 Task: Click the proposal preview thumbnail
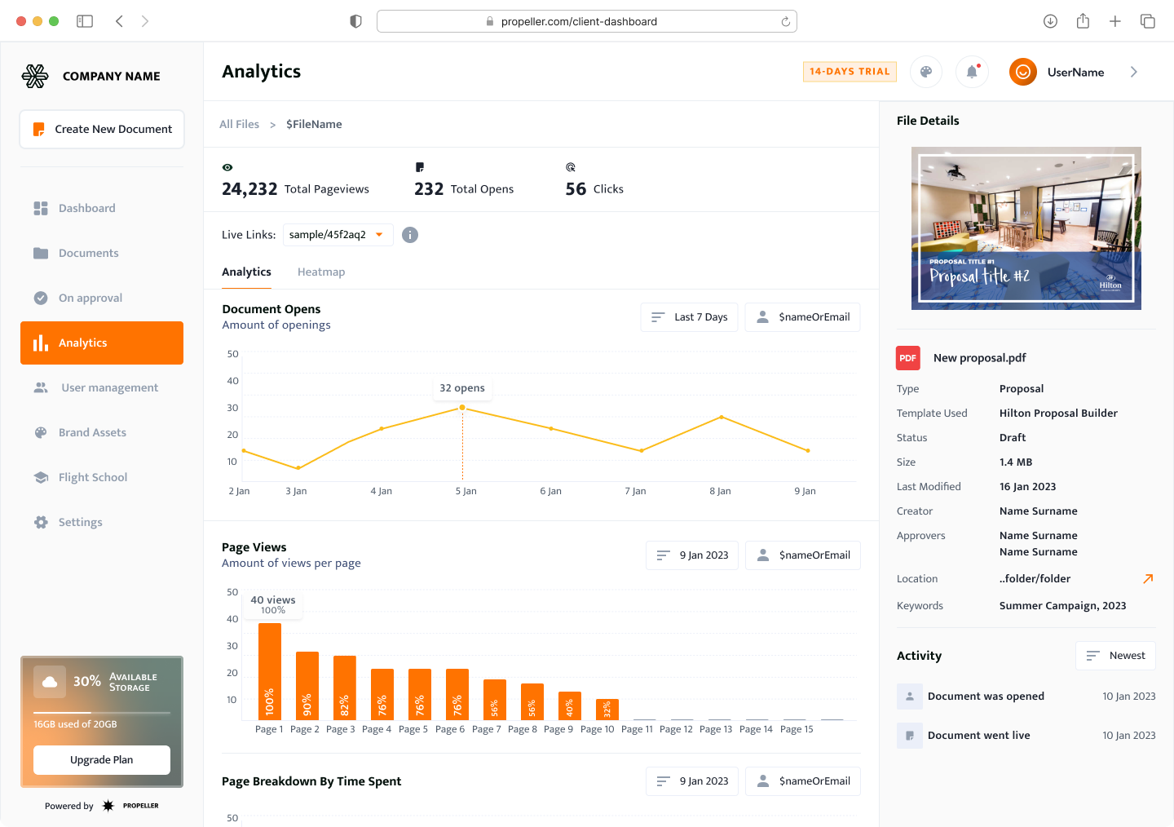pos(1026,228)
